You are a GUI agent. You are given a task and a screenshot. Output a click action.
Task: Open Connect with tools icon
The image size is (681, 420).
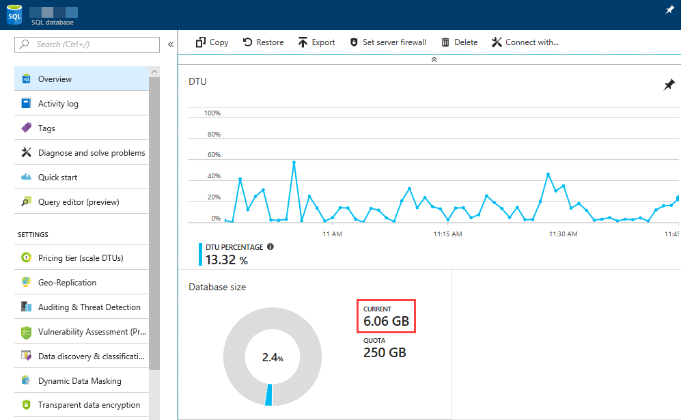pyautogui.click(x=497, y=42)
